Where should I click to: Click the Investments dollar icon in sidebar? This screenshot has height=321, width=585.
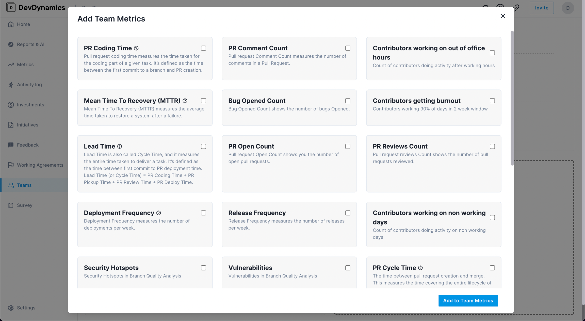tap(11, 105)
